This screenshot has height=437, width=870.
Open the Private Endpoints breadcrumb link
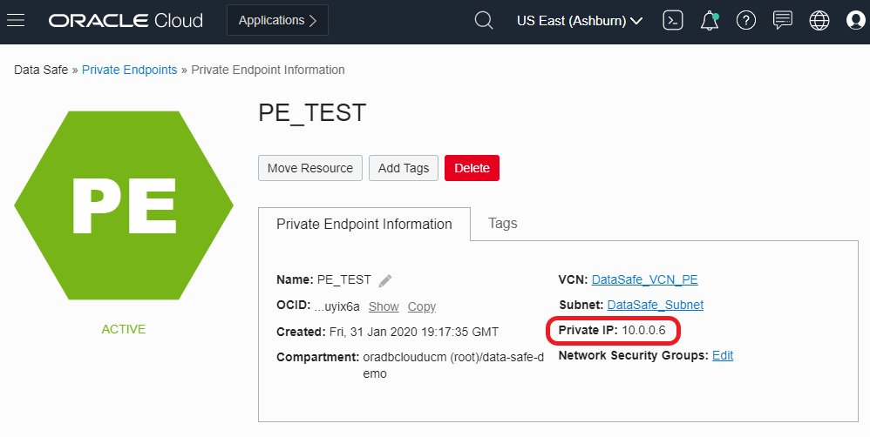click(129, 70)
